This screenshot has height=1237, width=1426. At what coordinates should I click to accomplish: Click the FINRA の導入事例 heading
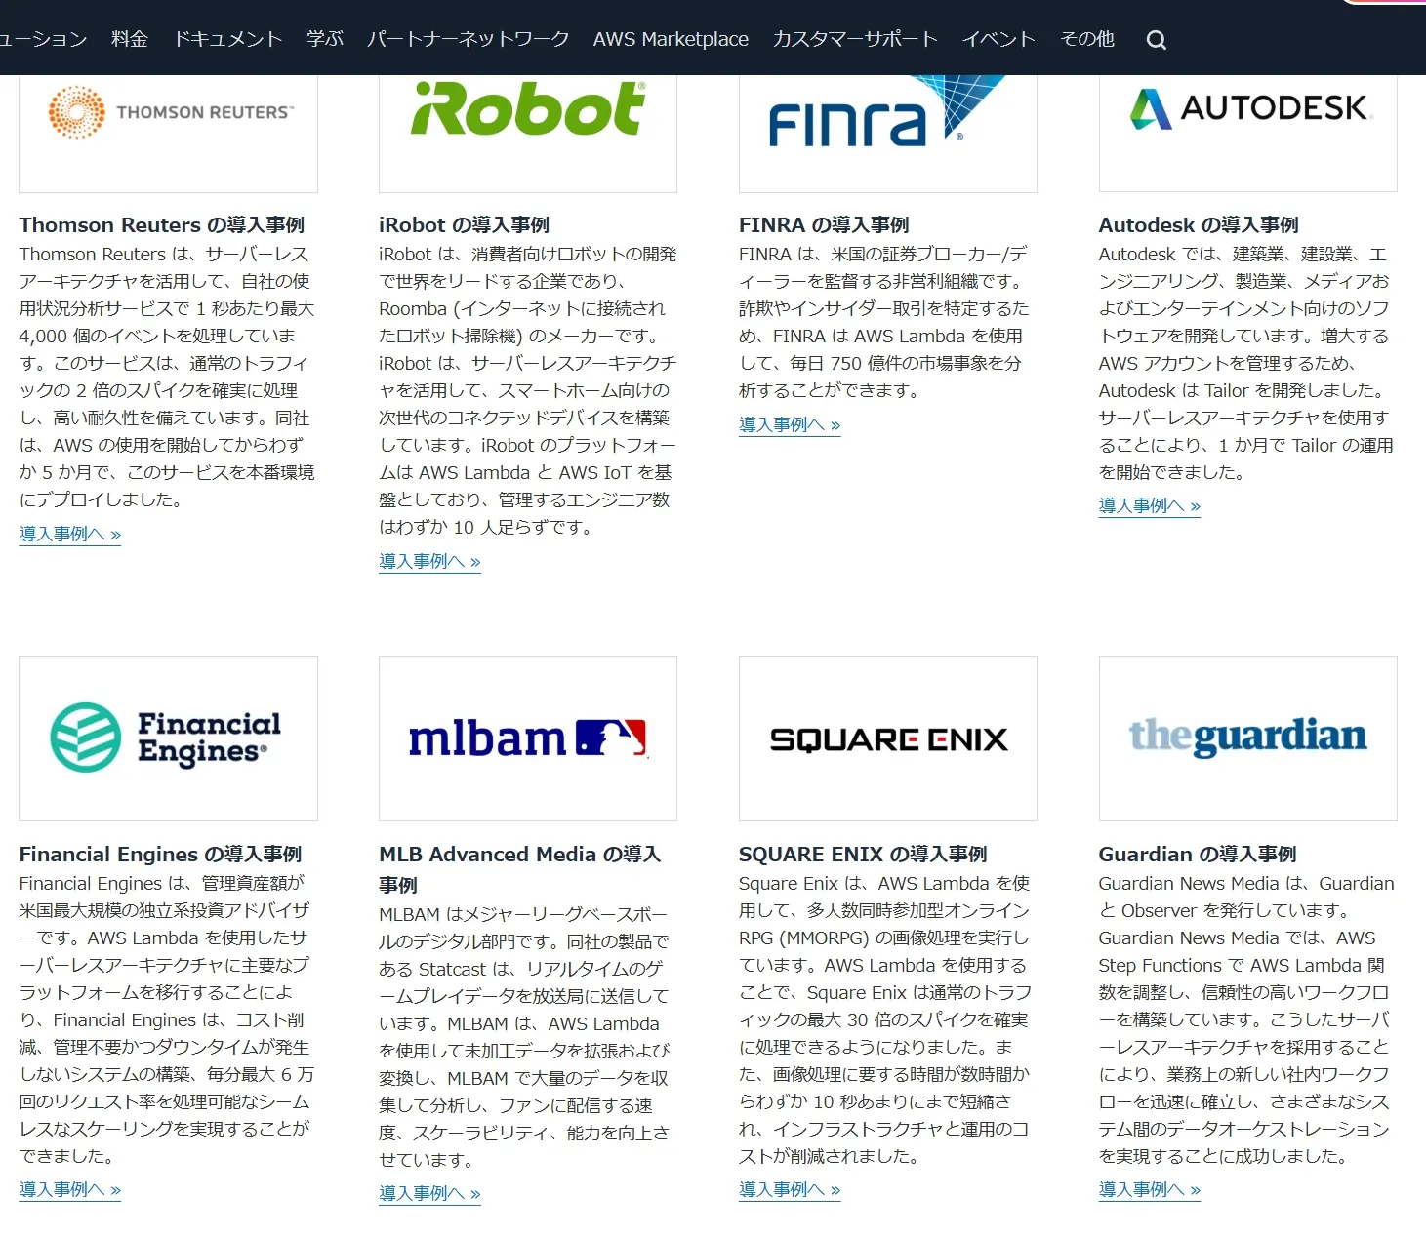tap(825, 225)
